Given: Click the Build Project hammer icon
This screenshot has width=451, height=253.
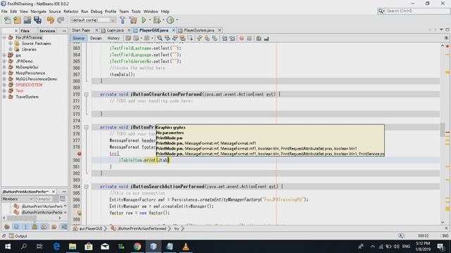Looking at the screenshot, I should pyautogui.click(x=123, y=20).
